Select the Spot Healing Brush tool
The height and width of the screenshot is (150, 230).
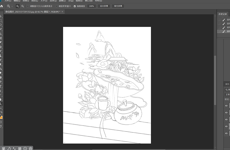pyautogui.click(x=1, y=47)
